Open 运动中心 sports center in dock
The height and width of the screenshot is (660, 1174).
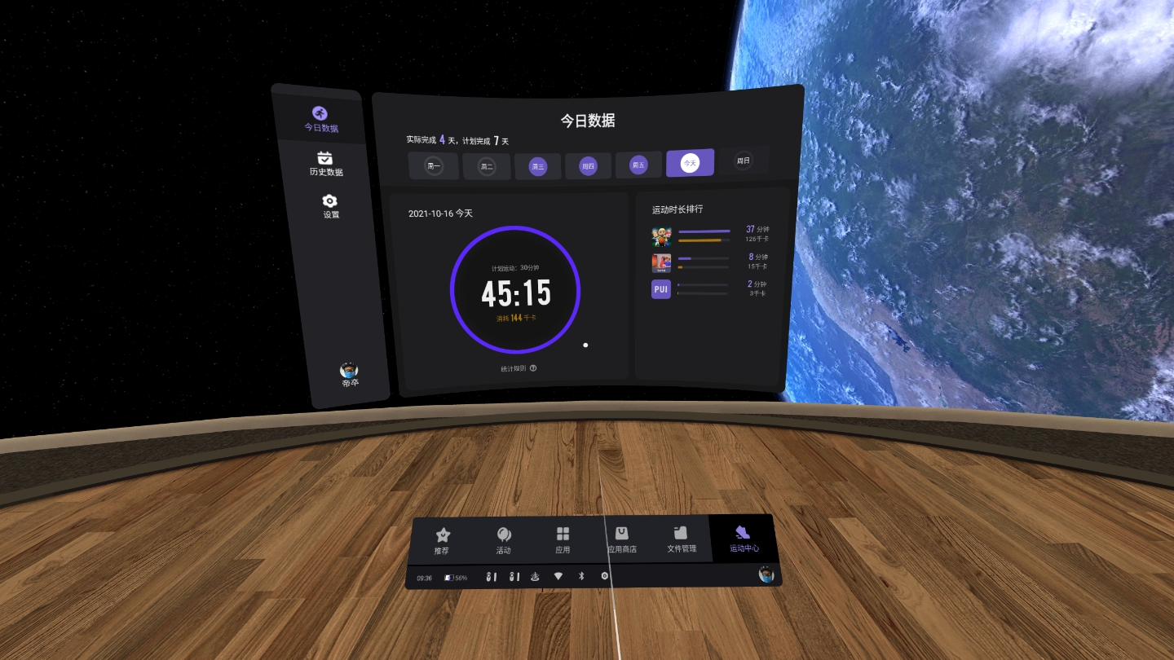click(x=744, y=539)
